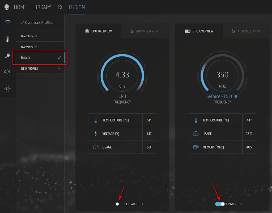Click GPU temperature value 44°

click(x=249, y=120)
